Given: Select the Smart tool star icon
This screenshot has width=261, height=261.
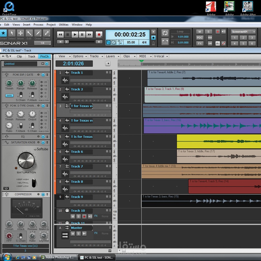Looking at the screenshot, I should click(x=3, y=33).
